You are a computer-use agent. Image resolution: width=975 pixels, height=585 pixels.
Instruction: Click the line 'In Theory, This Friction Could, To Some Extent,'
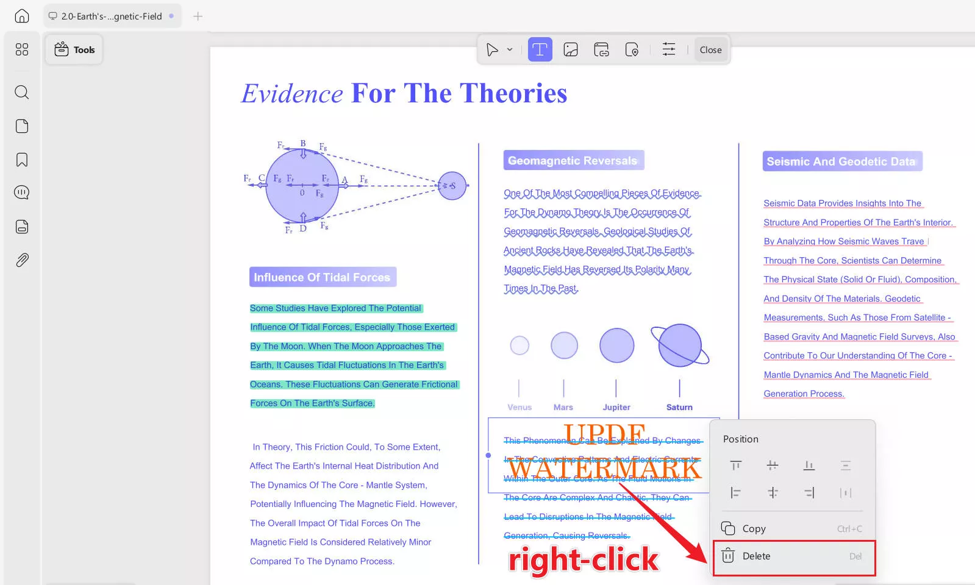346,447
